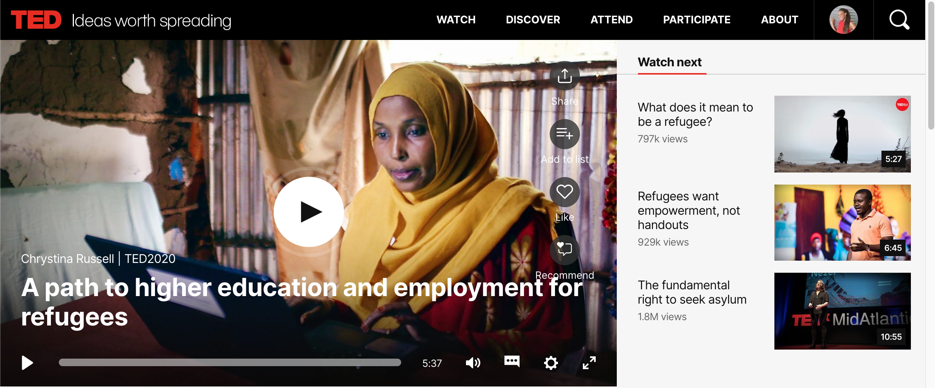
Task: Enter fullscreen mode
Action: click(589, 363)
